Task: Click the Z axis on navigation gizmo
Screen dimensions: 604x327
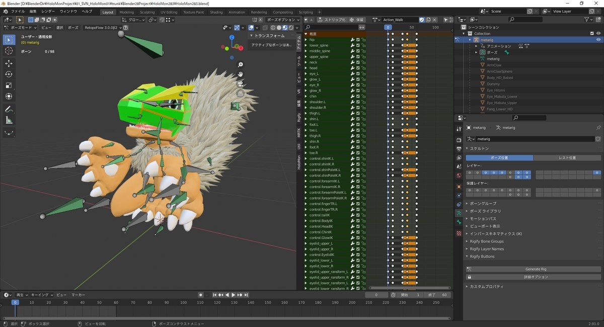Action: tap(232, 37)
